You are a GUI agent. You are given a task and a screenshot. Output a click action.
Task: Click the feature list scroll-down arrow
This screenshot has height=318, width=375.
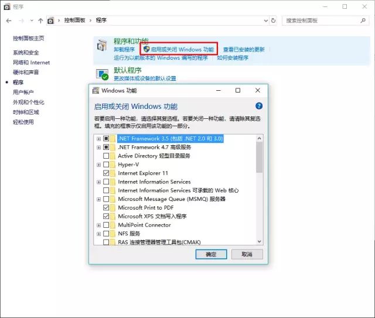(259, 241)
